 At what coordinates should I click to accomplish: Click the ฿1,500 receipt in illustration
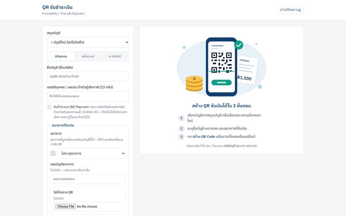point(247,70)
